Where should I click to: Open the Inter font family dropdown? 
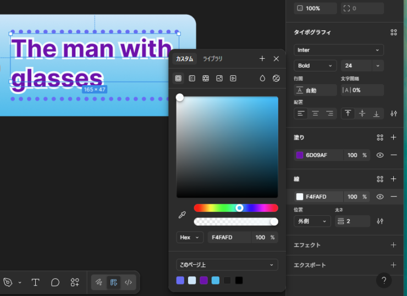pyautogui.click(x=338, y=50)
